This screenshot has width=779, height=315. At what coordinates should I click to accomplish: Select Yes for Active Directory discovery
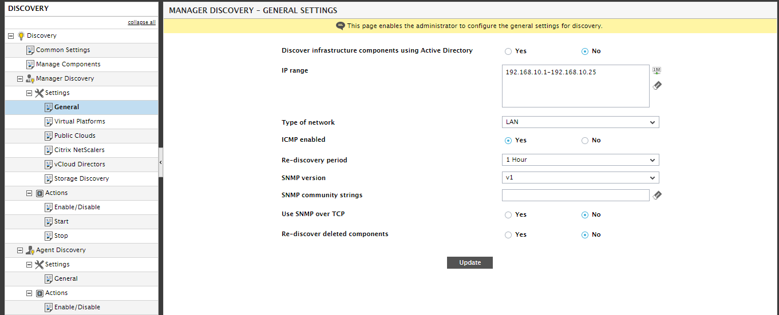508,51
